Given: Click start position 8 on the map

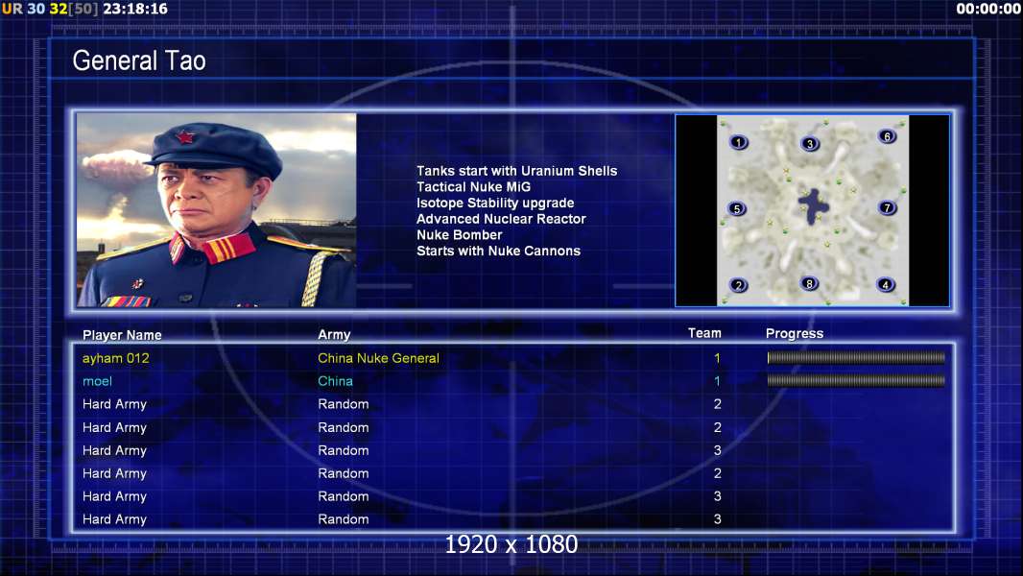Looking at the screenshot, I should 809,284.
